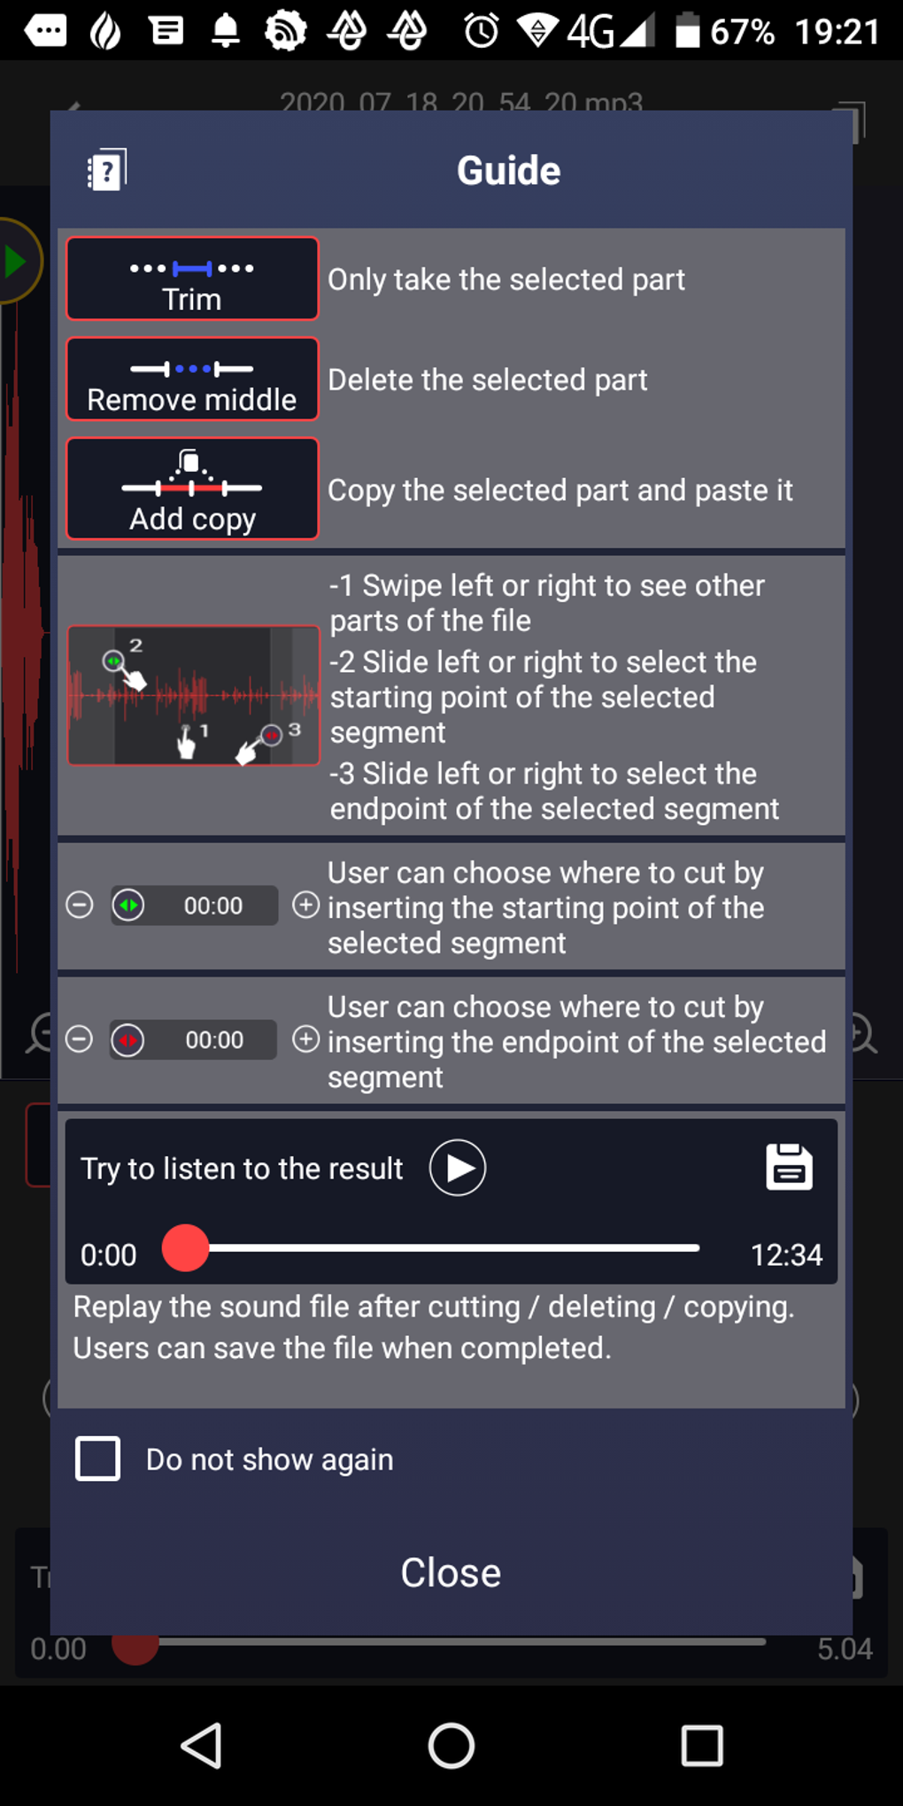Click the guide book icon beside the title

coord(106,170)
